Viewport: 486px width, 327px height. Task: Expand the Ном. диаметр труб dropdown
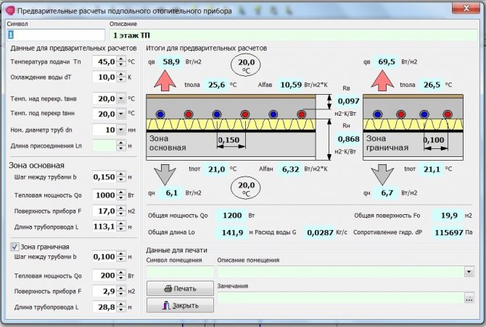tap(121, 129)
